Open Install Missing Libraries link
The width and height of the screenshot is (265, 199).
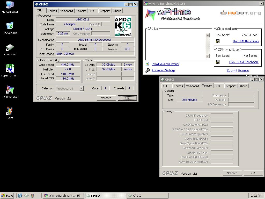click(x=165, y=64)
